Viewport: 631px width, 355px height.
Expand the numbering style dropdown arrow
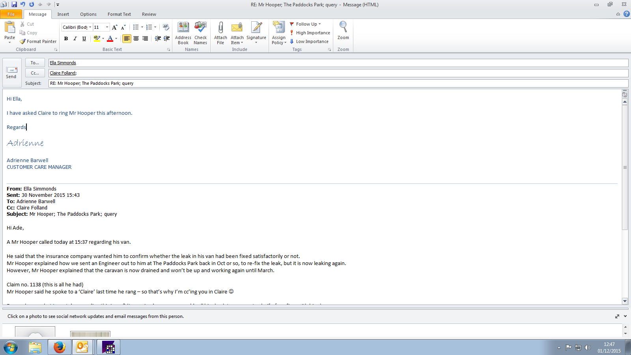tap(155, 27)
